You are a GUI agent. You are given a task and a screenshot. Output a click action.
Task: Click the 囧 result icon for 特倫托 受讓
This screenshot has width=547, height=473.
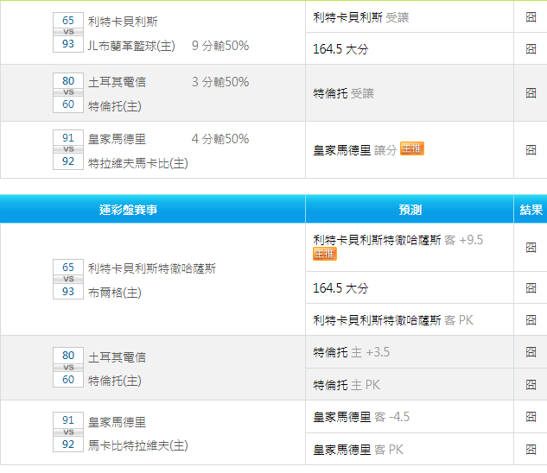(x=531, y=92)
